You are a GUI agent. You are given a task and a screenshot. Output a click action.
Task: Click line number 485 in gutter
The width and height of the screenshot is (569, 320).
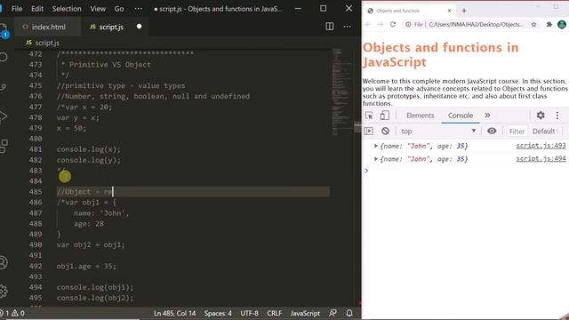pyautogui.click(x=36, y=192)
